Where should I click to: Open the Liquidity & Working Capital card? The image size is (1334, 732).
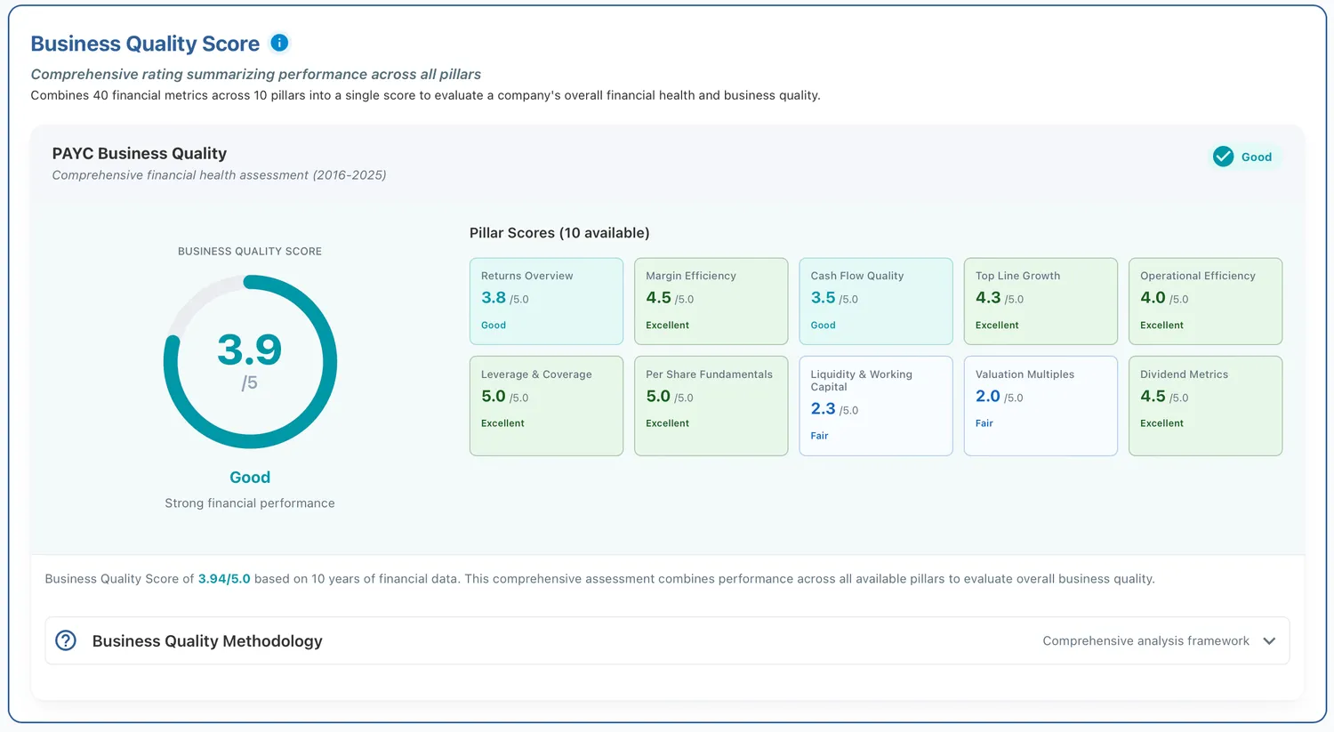[x=876, y=406]
